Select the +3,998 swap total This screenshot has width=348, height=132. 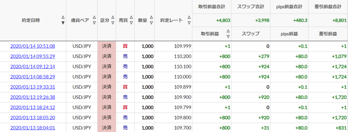point(262,20)
